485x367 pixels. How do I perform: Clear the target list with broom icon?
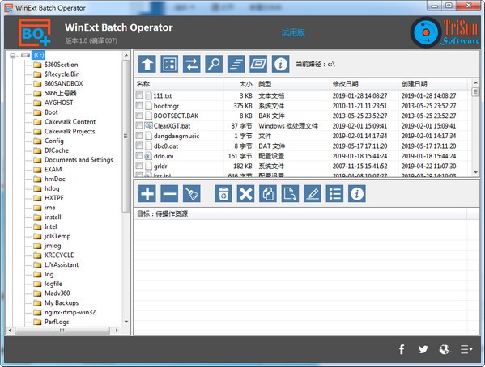[x=191, y=194]
